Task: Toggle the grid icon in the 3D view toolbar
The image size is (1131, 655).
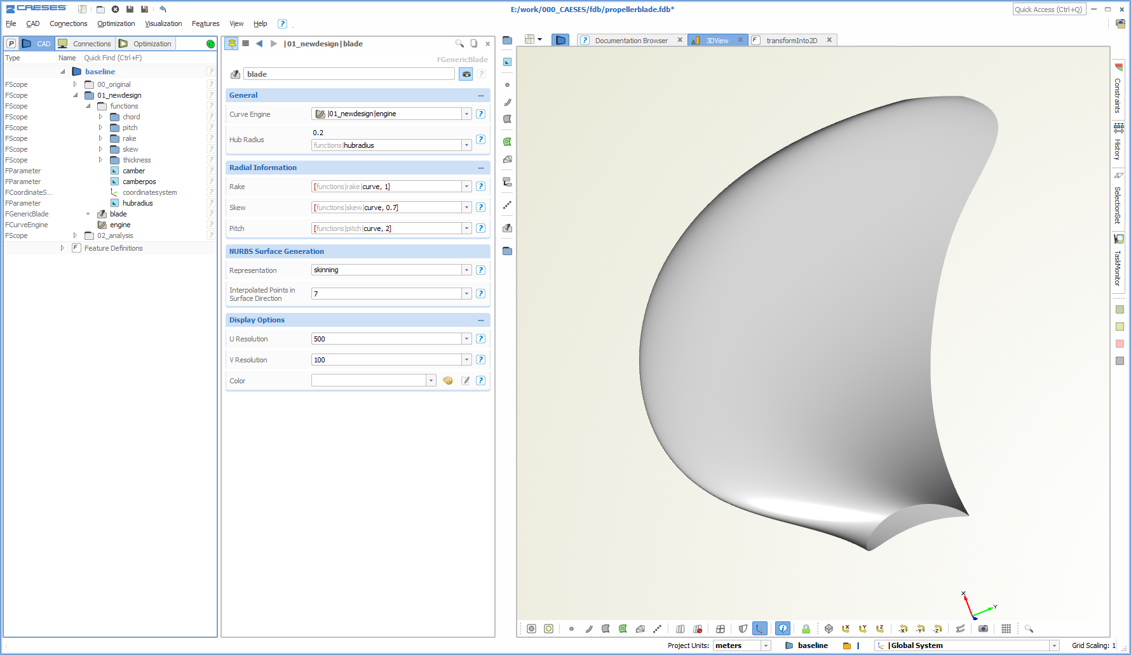Action: point(1006,628)
